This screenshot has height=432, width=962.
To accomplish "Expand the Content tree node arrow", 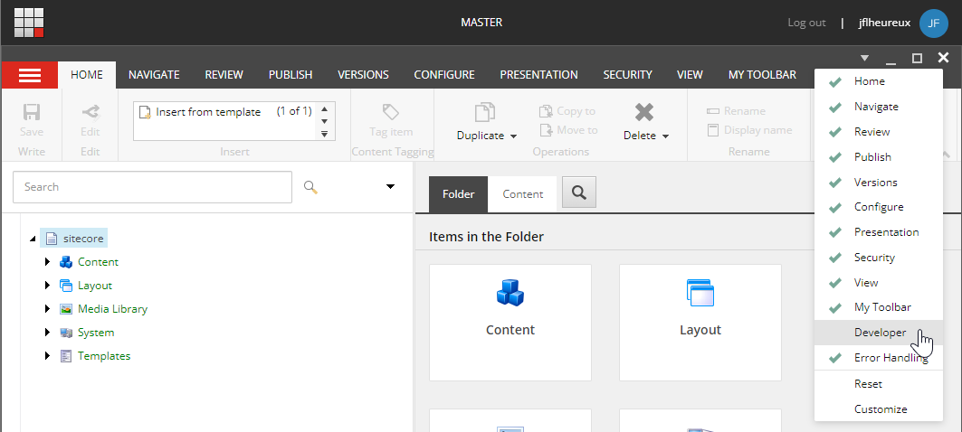I will pos(47,262).
